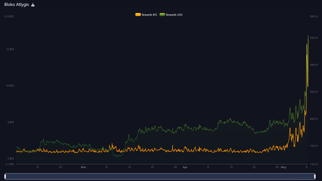Click the 13.8 BTC top axis label

(x=9, y=16)
